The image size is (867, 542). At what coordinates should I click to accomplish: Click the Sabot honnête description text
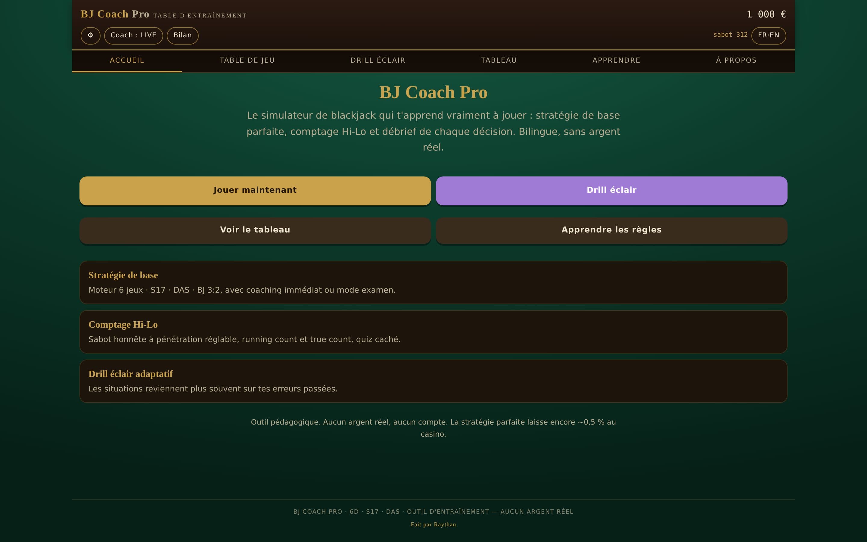coord(244,339)
